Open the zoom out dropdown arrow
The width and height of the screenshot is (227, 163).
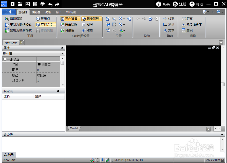(x=124, y=25)
